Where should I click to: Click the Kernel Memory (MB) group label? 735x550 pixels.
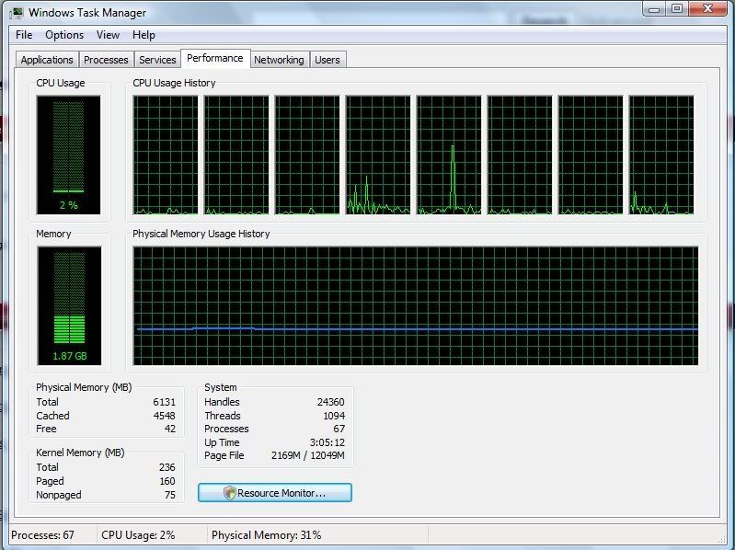pyautogui.click(x=80, y=453)
